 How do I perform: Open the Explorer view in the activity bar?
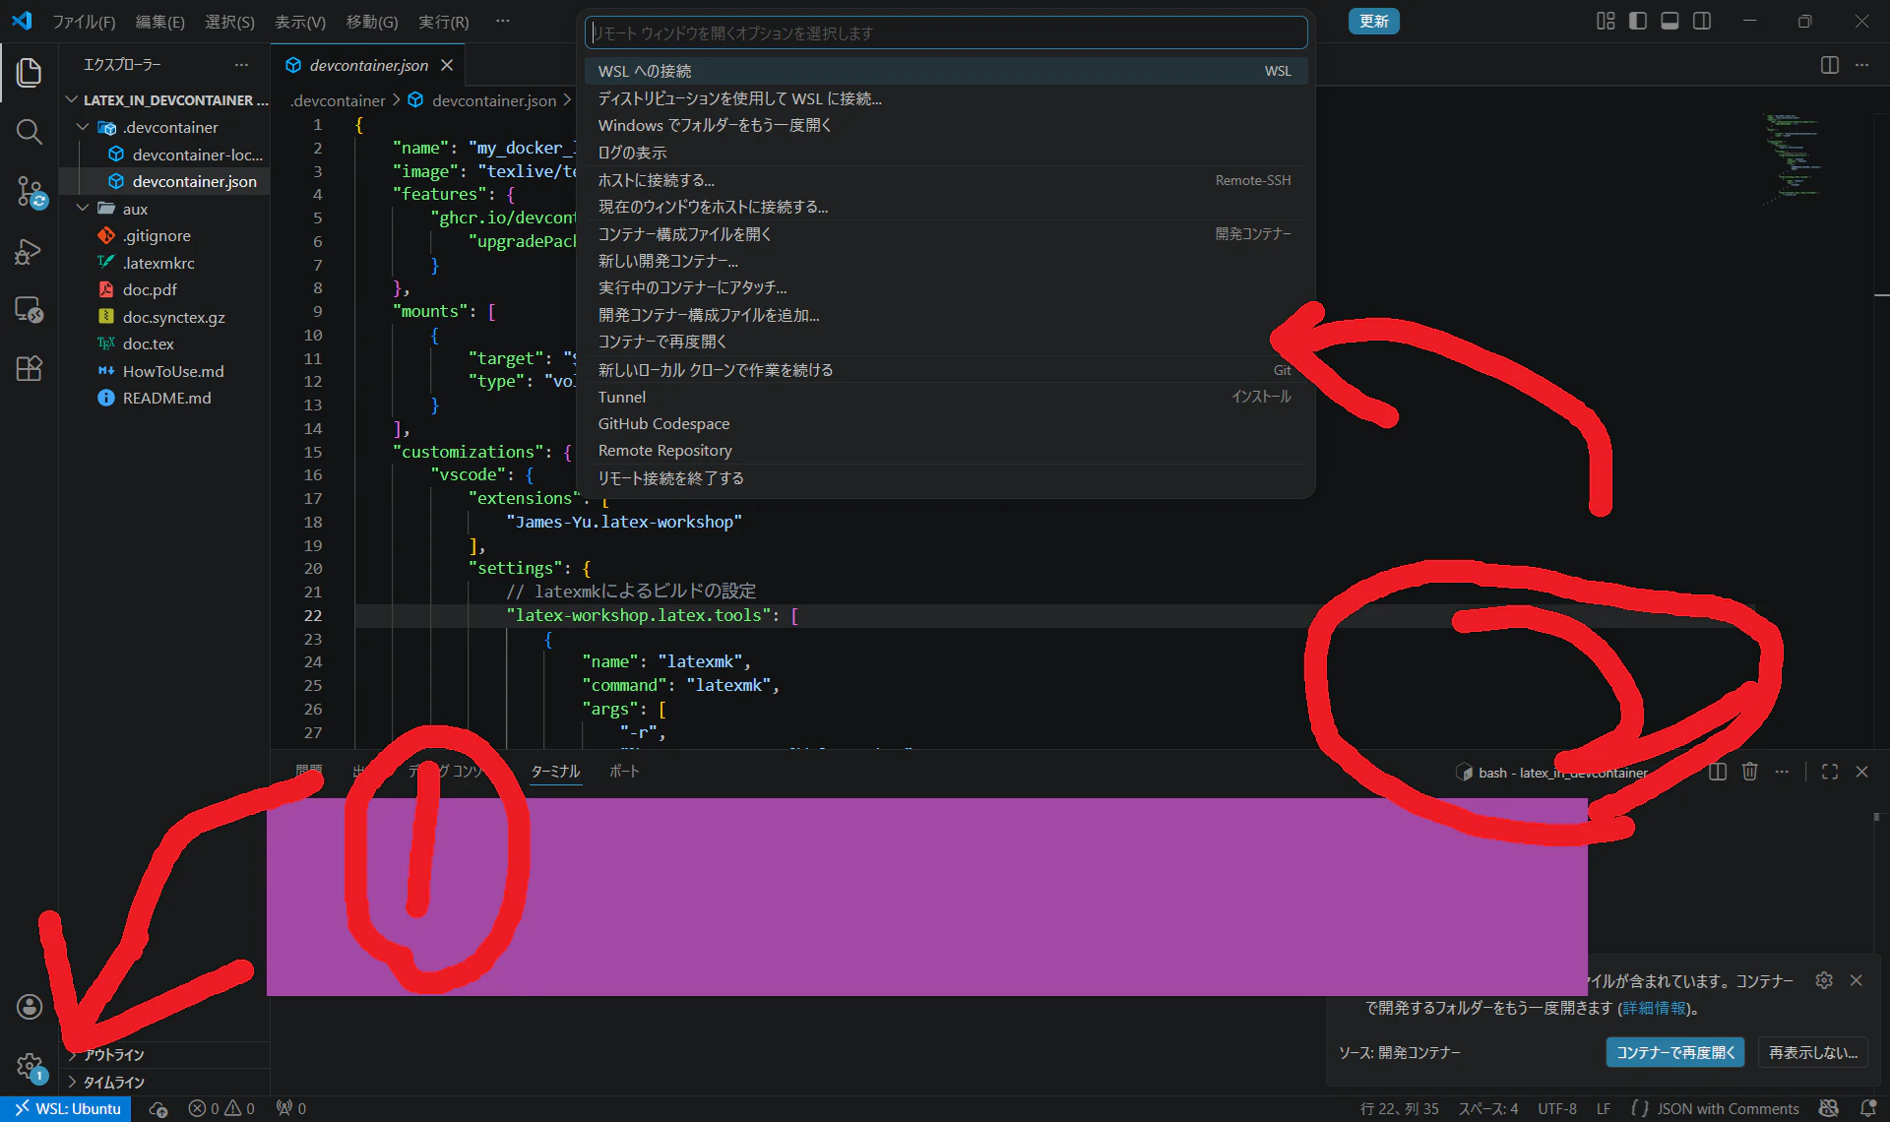tap(29, 72)
